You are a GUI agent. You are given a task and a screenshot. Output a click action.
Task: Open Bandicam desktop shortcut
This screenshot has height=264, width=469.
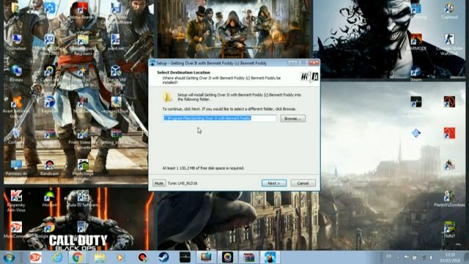pos(49,167)
